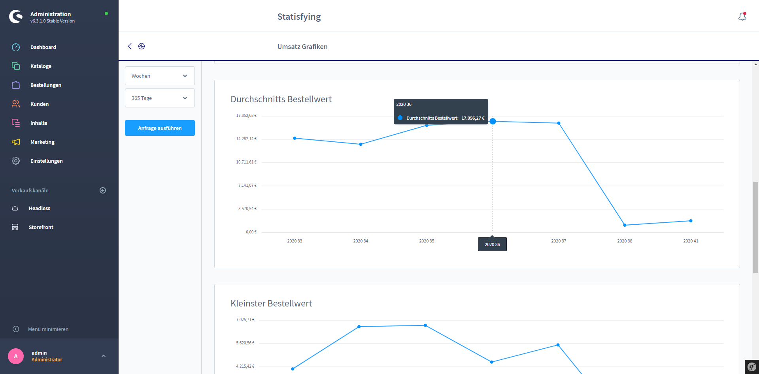Click the Inhalte layout icon

[16, 123]
